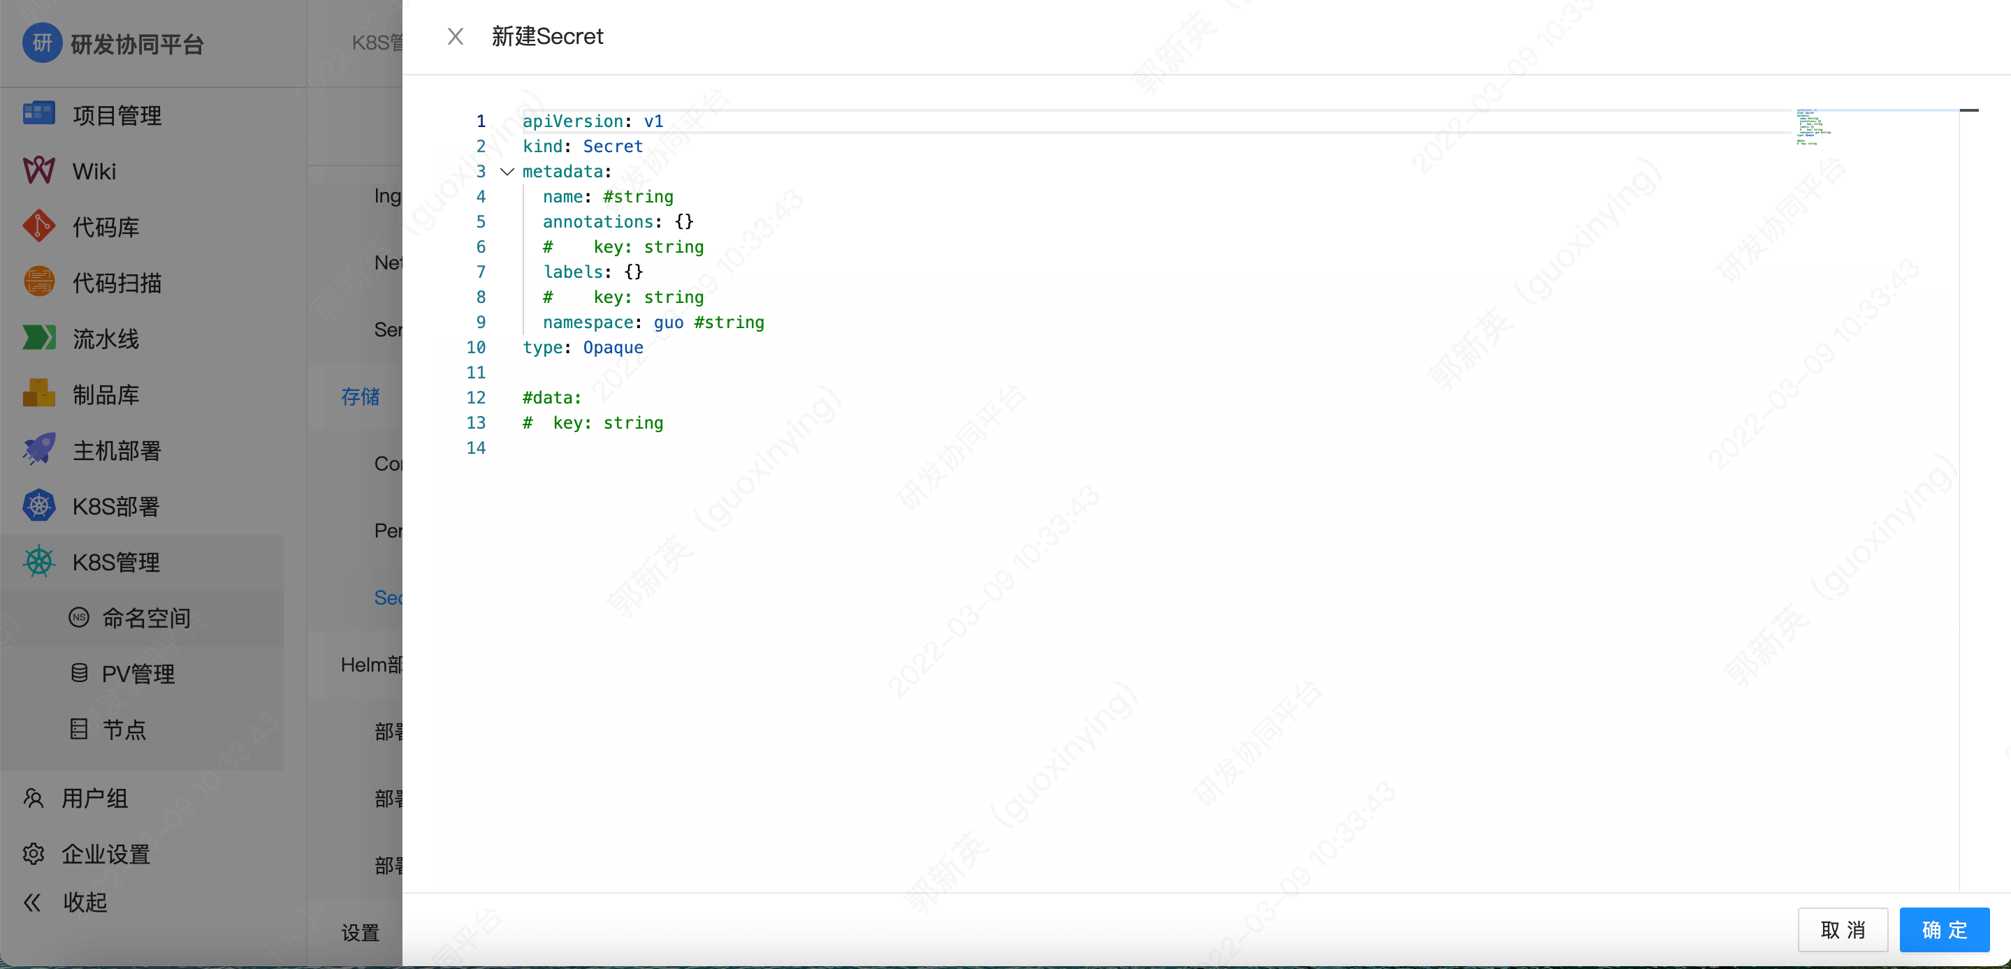Collapse the metadata block fold arrow
This screenshot has height=969, width=2011.
tap(507, 172)
